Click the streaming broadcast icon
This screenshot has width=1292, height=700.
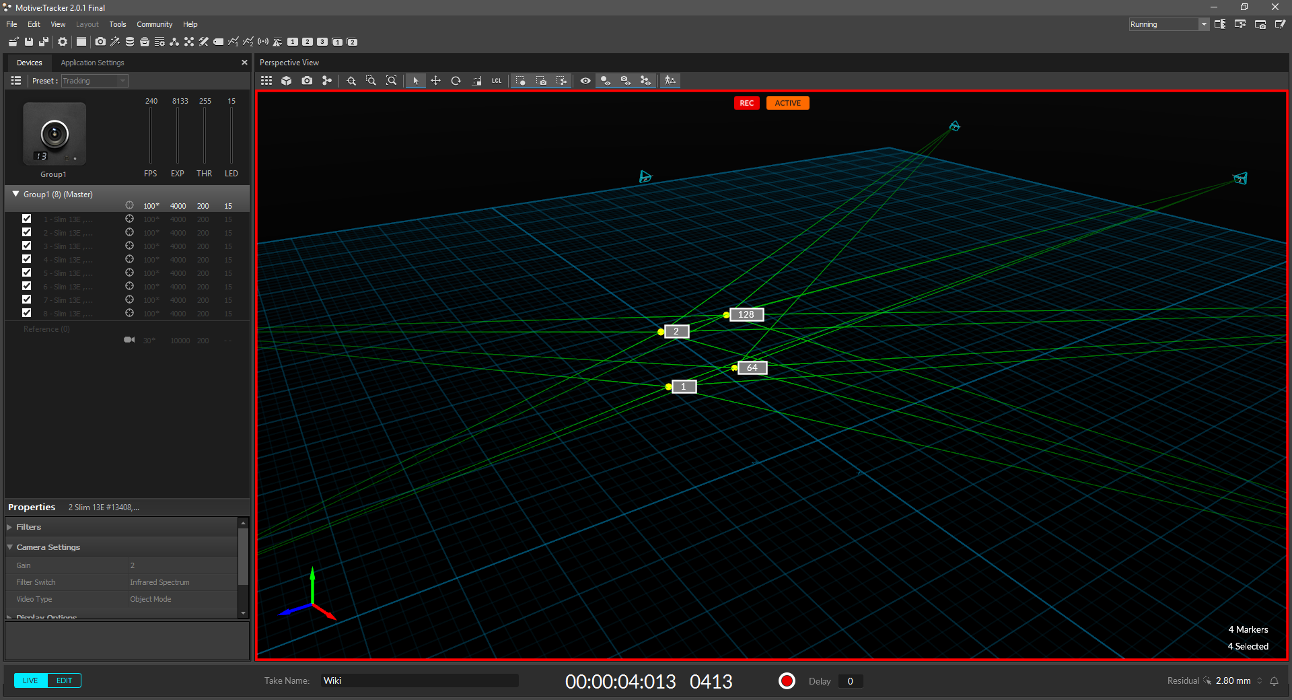pos(263,42)
